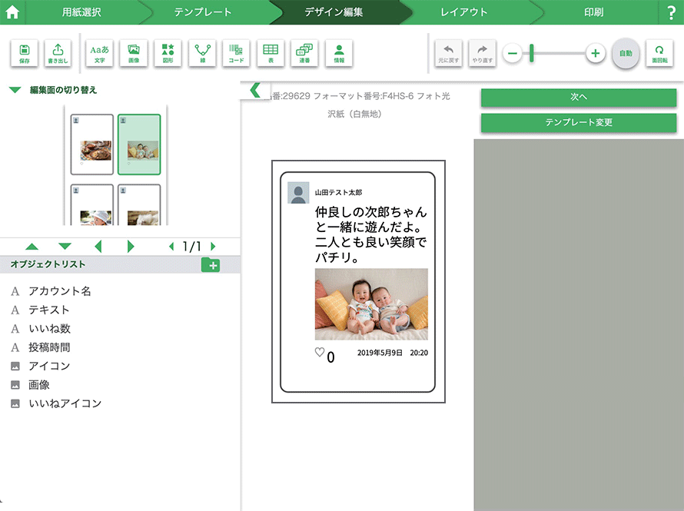Viewport: 684px width, 511px height.
Task: Switch to the レイアウト step tab
Action: point(463,12)
